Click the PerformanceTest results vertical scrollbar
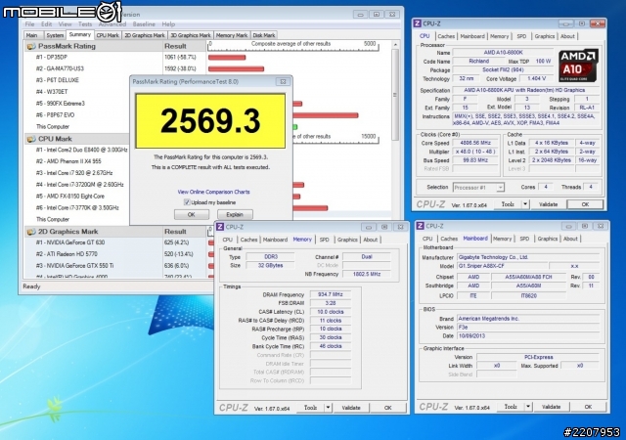Image resolution: width=626 pixels, height=440 pixels. [395, 94]
